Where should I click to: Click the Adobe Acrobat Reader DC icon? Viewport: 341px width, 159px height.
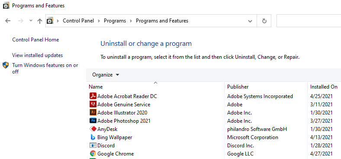pyautogui.click(x=93, y=96)
